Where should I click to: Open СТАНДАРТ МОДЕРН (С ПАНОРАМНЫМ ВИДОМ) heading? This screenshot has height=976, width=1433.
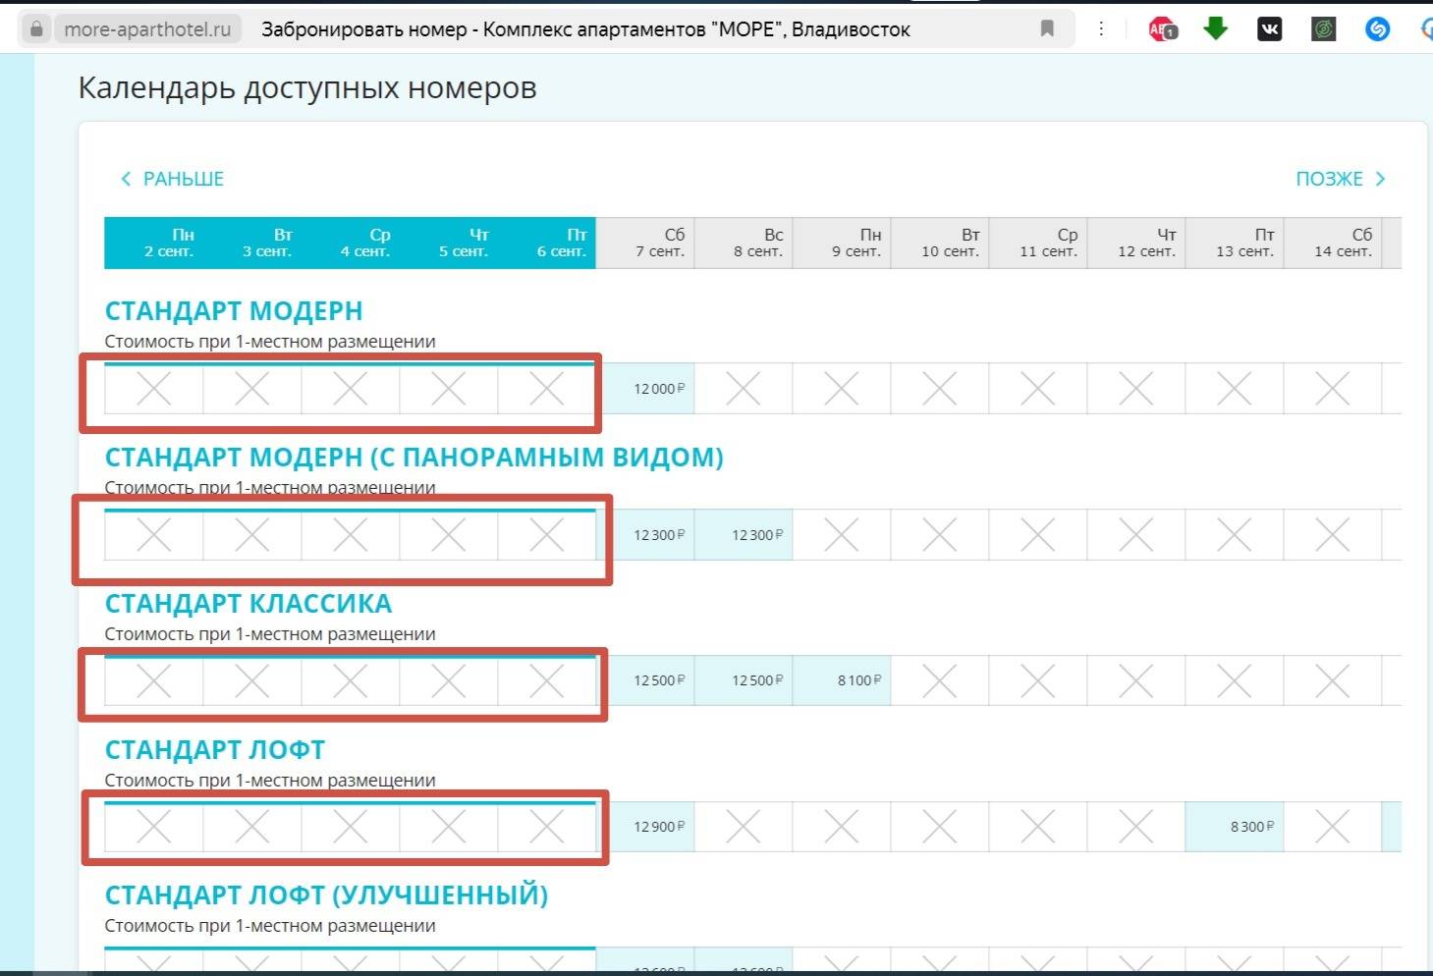414,458
